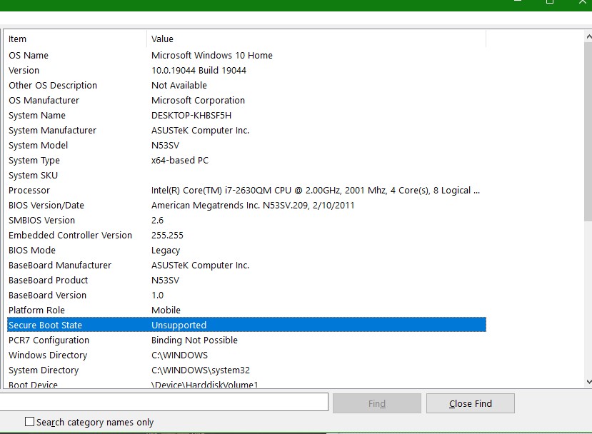Click the scroll down arrow of the list
Image resolution: width=592 pixels, height=434 pixels.
[x=587, y=383]
